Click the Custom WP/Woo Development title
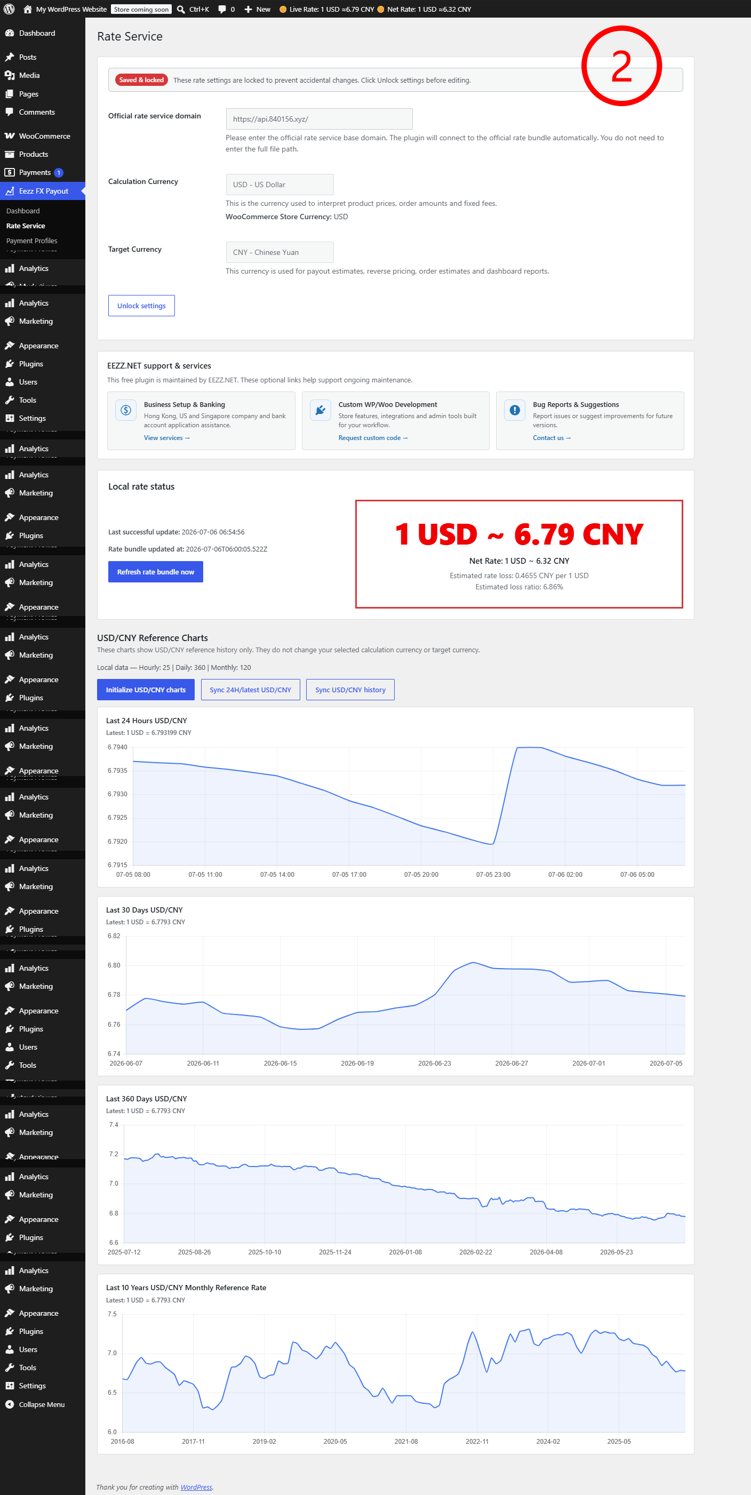 click(388, 404)
